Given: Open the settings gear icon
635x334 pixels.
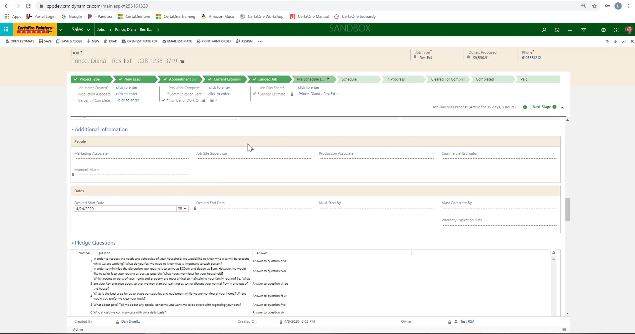Looking at the screenshot, I should [603, 30].
